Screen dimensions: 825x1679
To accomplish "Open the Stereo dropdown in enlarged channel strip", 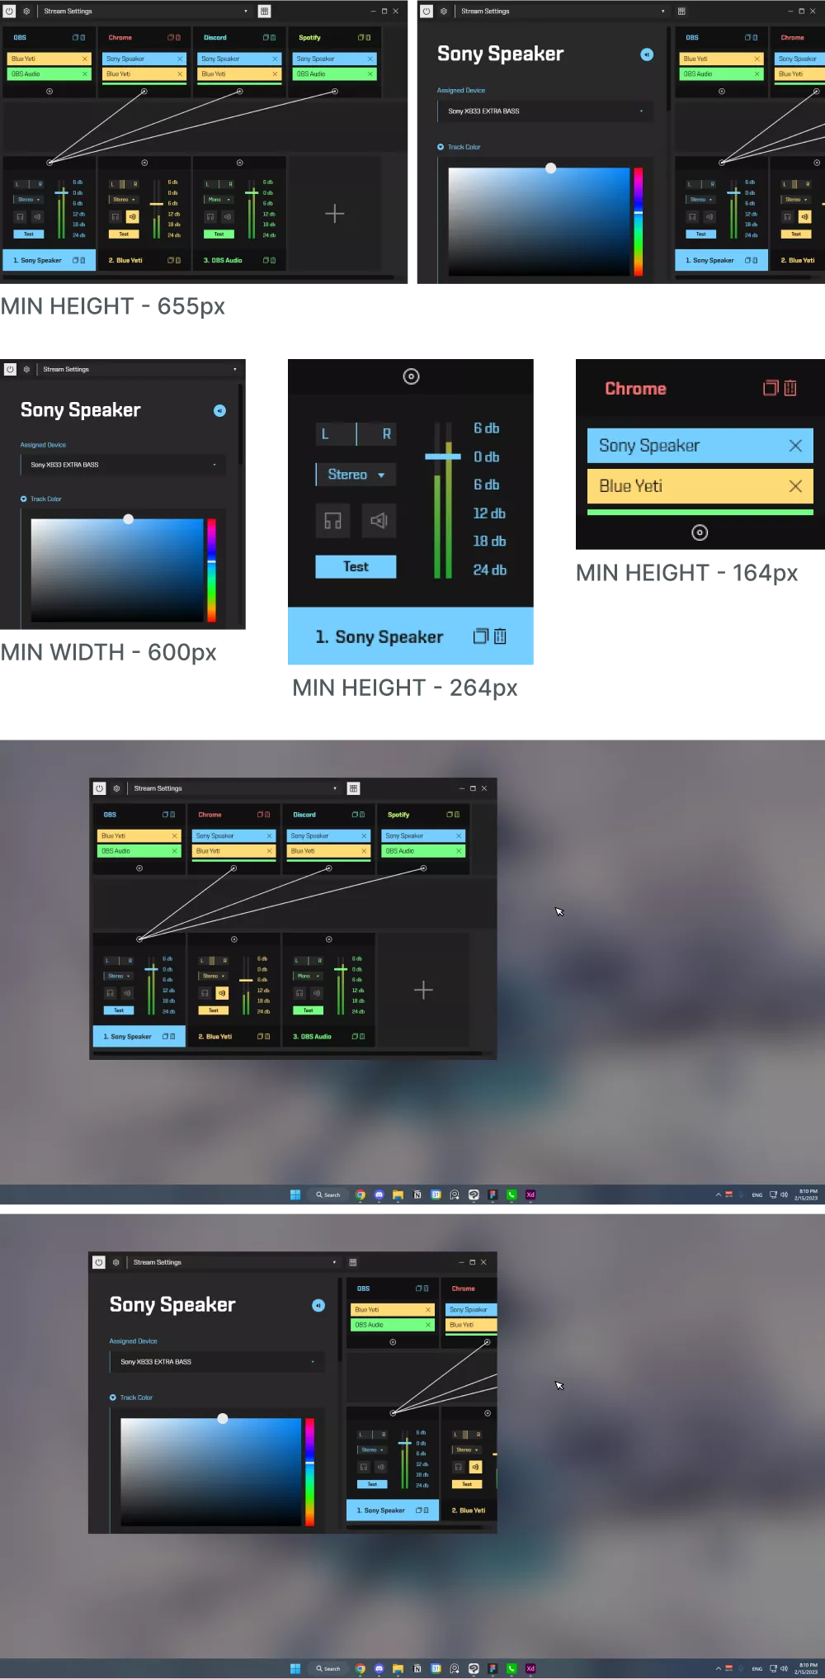I will (x=356, y=475).
